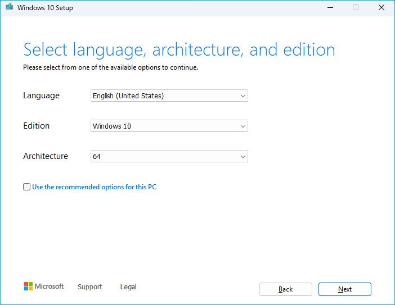
Task: Open the Support link
Action: (90, 287)
